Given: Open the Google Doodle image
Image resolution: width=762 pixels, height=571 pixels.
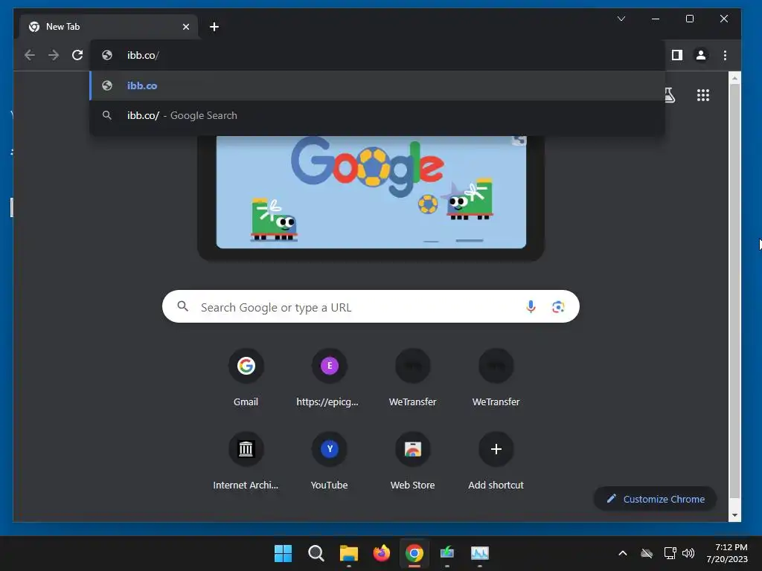Looking at the screenshot, I should (x=371, y=193).
